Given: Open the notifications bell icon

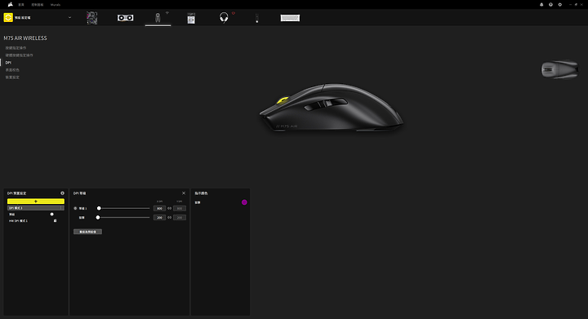Looking at the screenshot, I should pyautogui.click(x=541, y=5).
